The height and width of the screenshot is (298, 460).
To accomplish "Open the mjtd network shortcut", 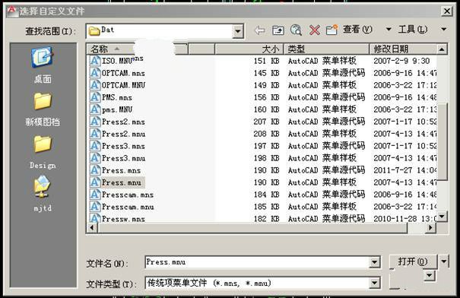I will (x=43, y=194).
